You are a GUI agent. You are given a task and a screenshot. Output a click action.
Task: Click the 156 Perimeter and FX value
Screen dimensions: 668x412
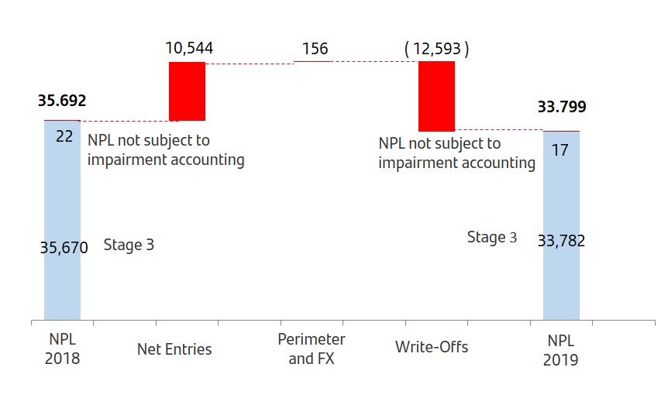pyautogui.click(x=315, y=49)
